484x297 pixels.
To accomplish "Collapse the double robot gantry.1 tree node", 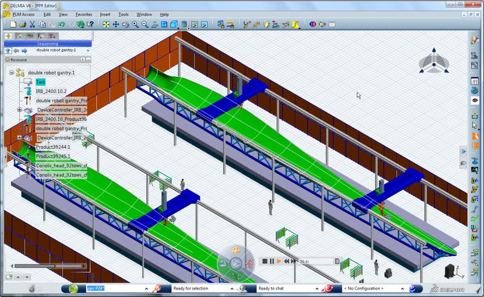I will click(x=11, y=73).
